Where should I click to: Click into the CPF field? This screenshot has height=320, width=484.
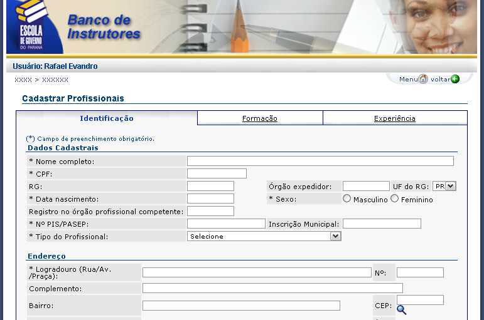pyautogui.click(x=217, y=173)
